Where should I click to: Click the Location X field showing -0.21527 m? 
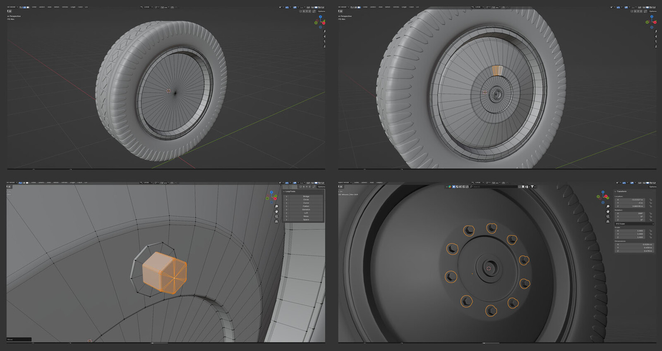coord(630,200)
